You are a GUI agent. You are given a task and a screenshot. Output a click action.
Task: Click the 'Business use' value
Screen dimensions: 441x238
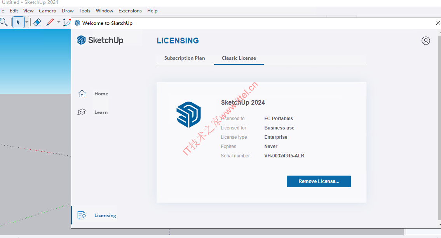point(279,128)
